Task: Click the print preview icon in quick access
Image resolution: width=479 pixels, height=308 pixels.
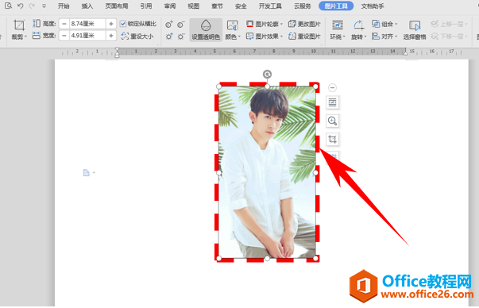Action: 8,6
